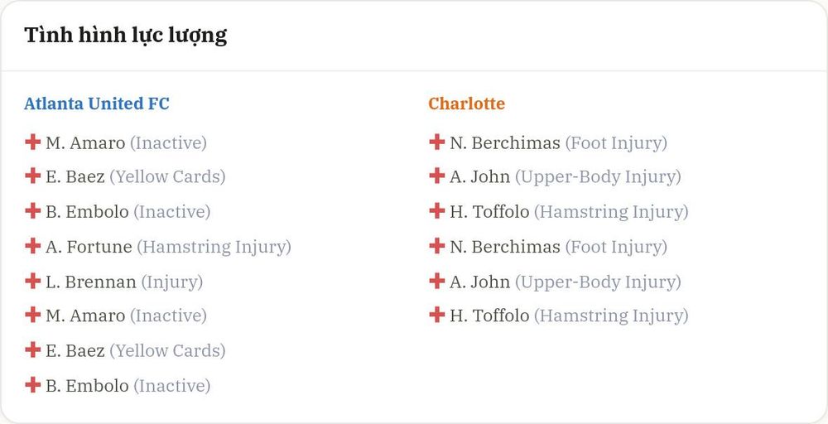Click Yellow Cards status of first E. Baez entry
828x424 pixels.
pyautogui.click(x=167, y=177)
